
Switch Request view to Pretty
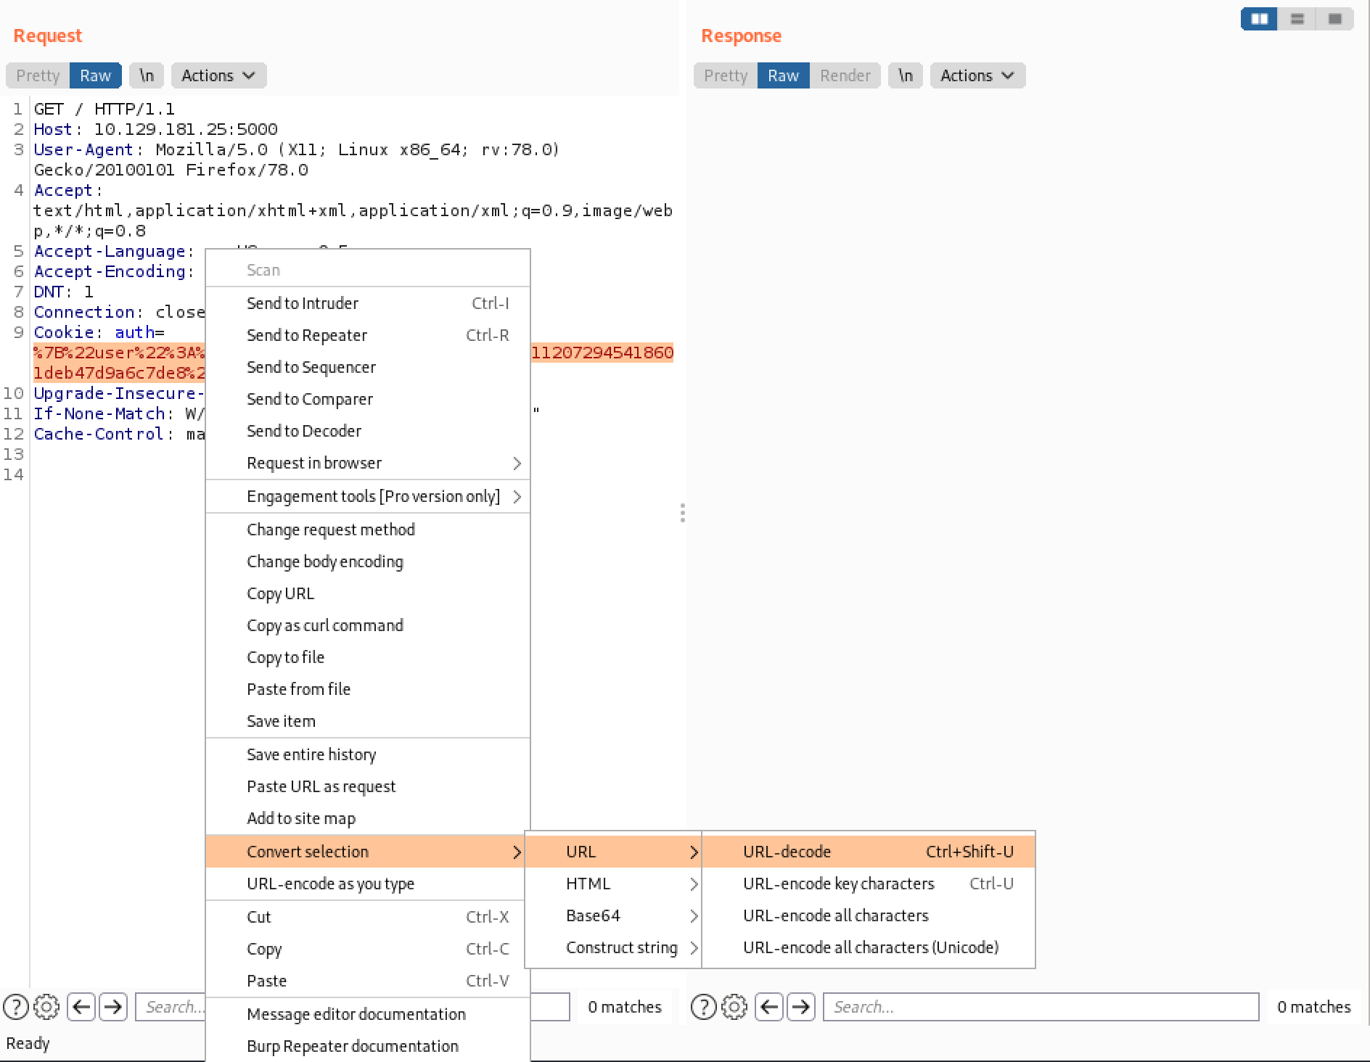[x=38, y=75]
